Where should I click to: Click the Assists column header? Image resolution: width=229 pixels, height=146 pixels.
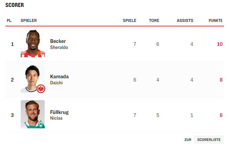click(x=185, y=21)
